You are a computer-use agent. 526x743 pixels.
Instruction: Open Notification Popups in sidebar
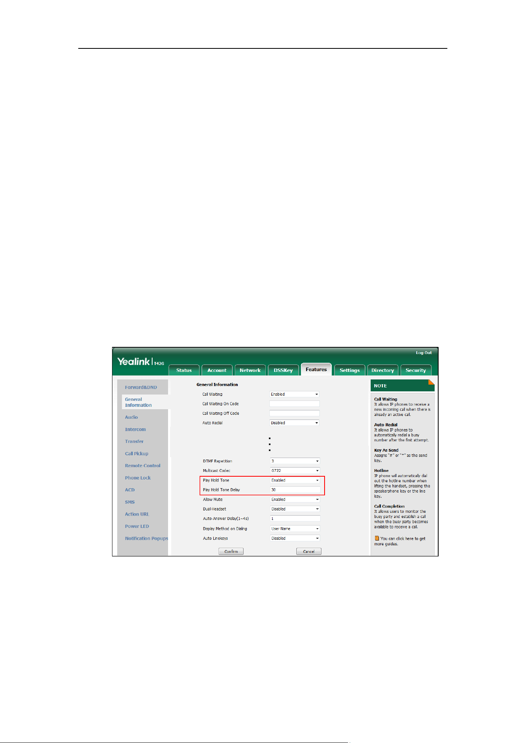pos(146,539)
